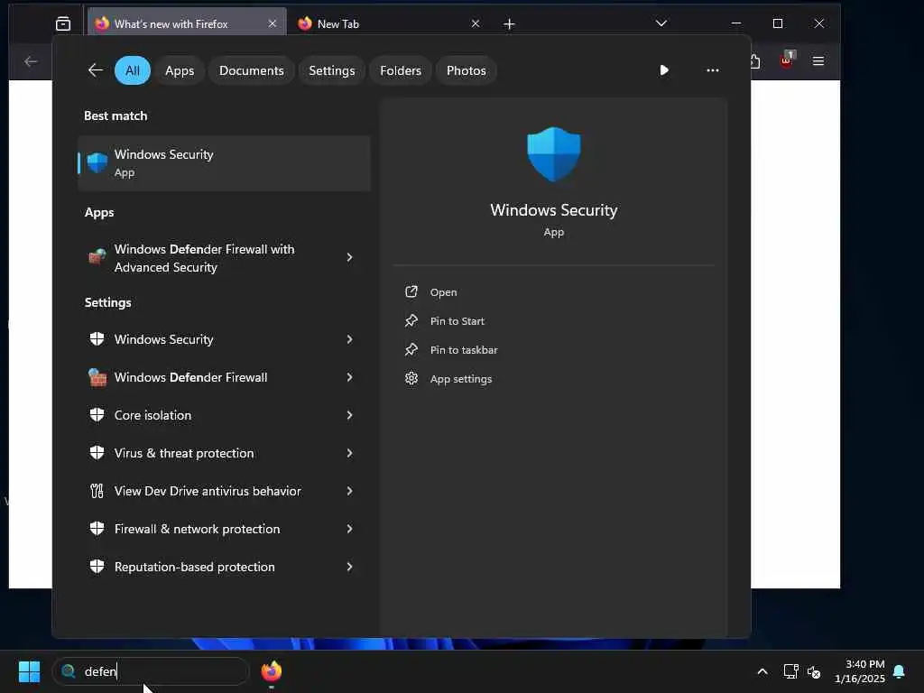The width and height of the screenshot is (924, 693).
Task: Click the play arrow to show more filters
Action: point(664,70)
